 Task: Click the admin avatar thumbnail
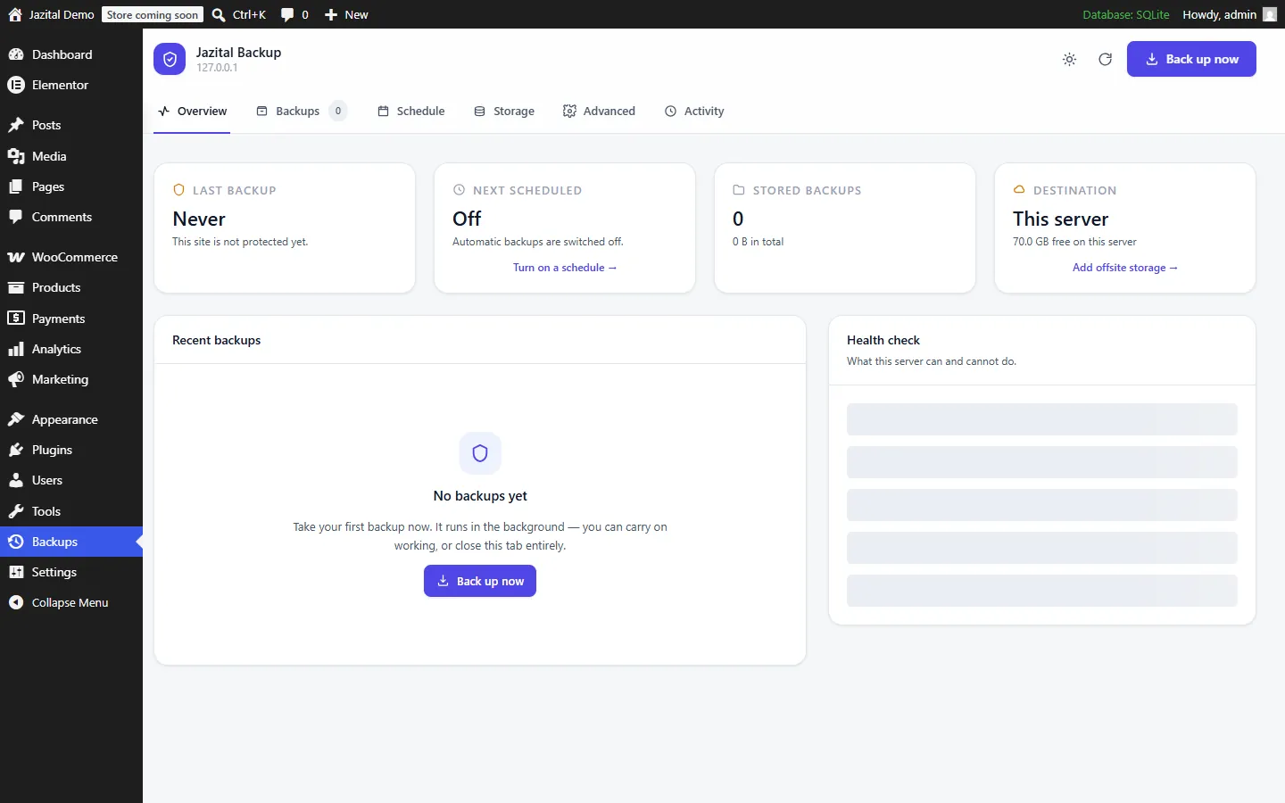click(x=1270, y=14)
